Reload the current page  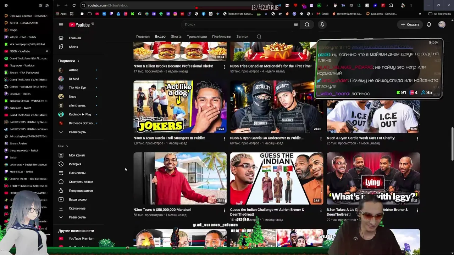click(74, 5)
